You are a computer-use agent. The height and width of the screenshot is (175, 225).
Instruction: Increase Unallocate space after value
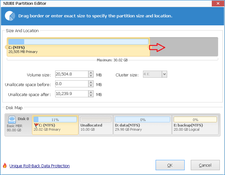(x=91, y=92)
